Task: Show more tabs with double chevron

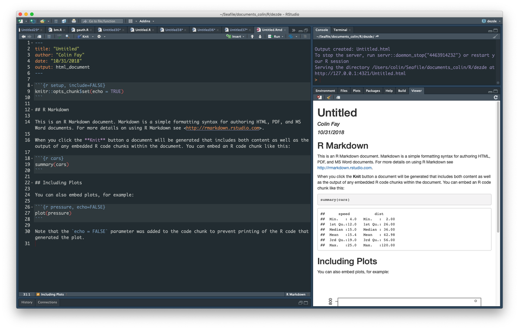Action: pyautogui.click(x=293, y=30)
